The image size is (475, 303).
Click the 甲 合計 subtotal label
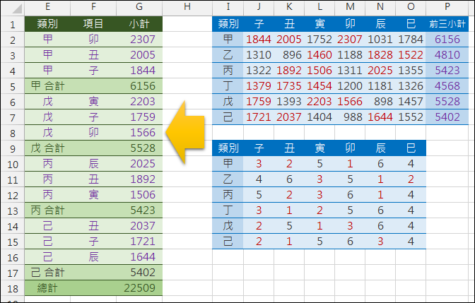click(47, 86)
